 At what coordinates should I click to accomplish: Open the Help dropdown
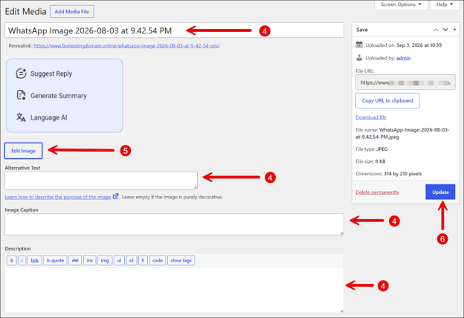pyautogui.click(x=445, y=4)
